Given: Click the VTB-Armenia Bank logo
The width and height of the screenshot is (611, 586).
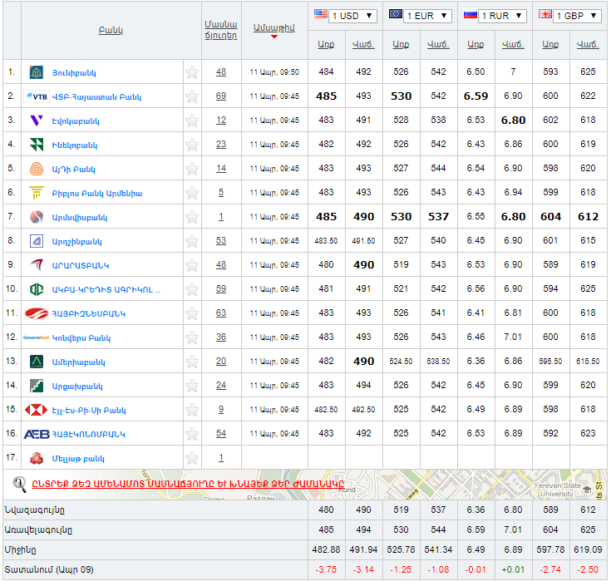Looking at the screenshot, I should point(37,96).
